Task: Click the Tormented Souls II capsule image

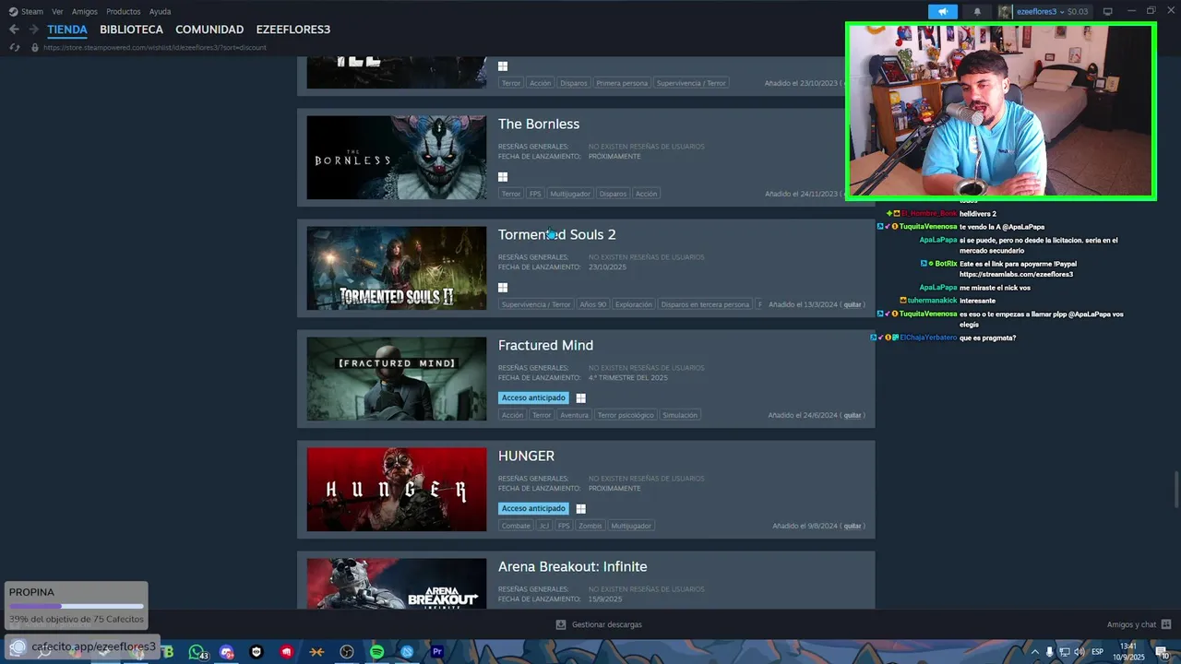Action: coord(397,268)
